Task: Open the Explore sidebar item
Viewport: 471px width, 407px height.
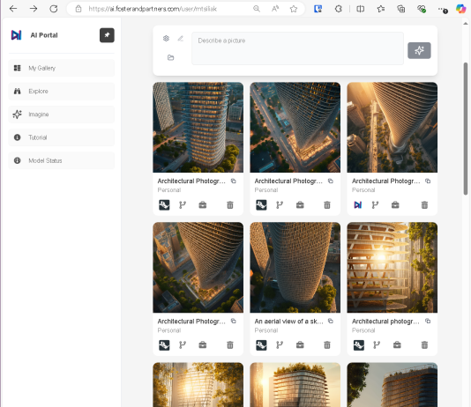Action: point(62,91)
